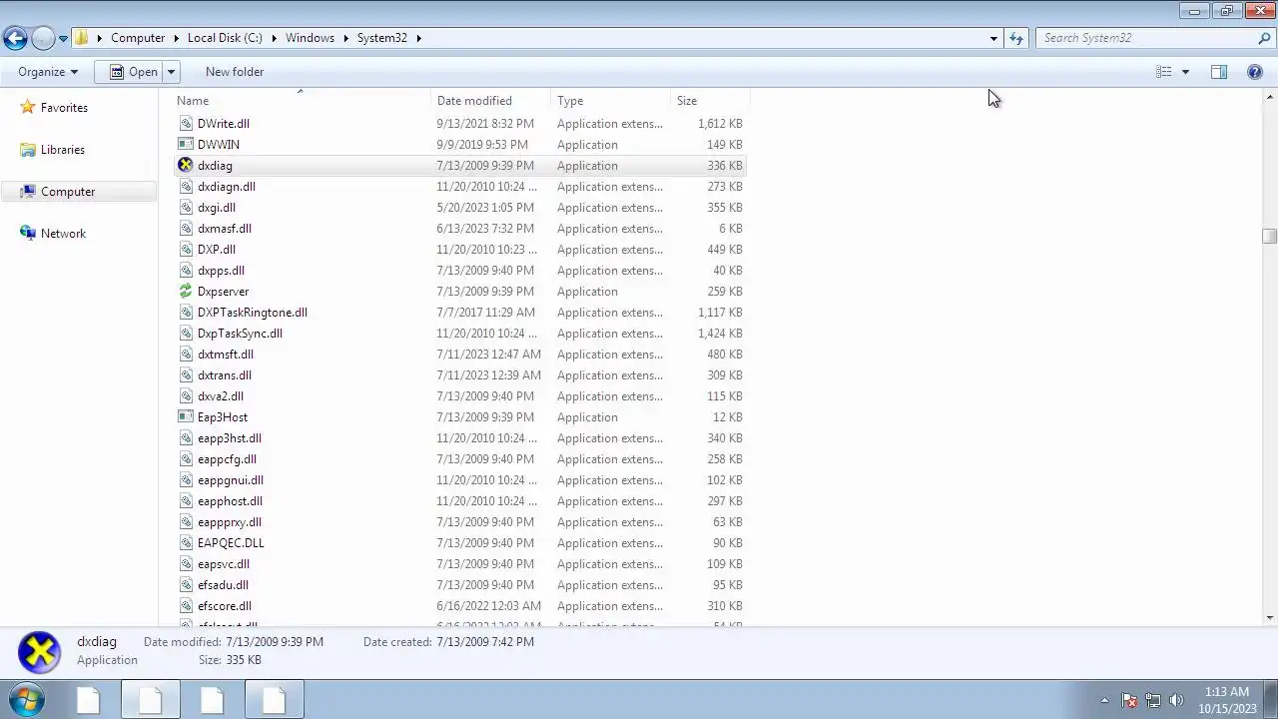This screenshot has height=719, width=1278.
Task: Sort by the Type column header
Action: pos(612,101)
